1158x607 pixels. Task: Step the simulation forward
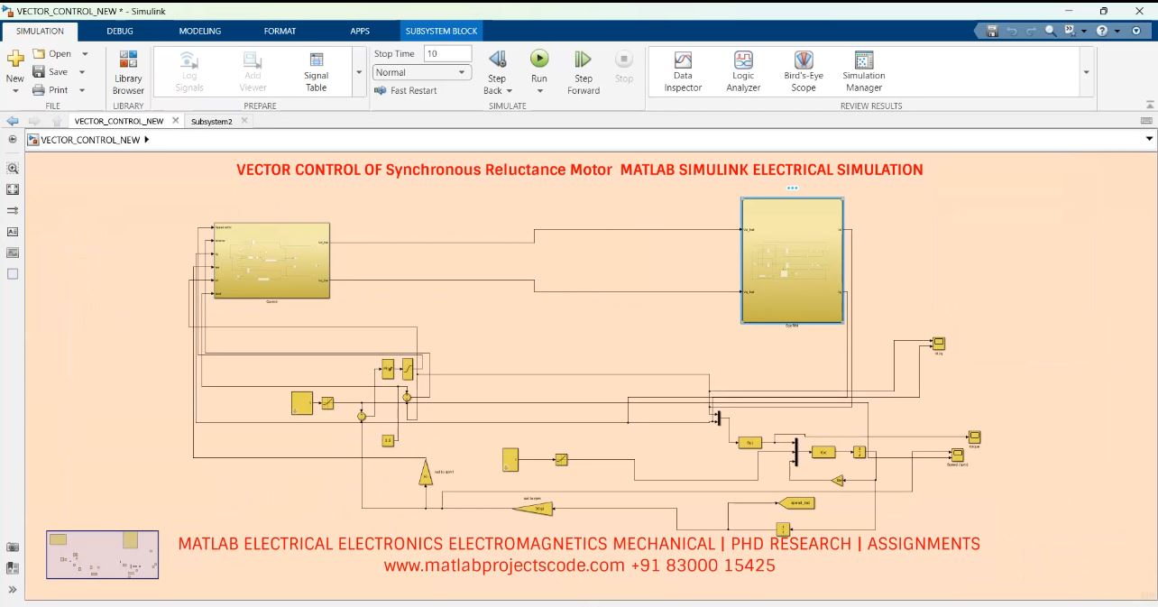pyautogui.click(x=584, y=71)
